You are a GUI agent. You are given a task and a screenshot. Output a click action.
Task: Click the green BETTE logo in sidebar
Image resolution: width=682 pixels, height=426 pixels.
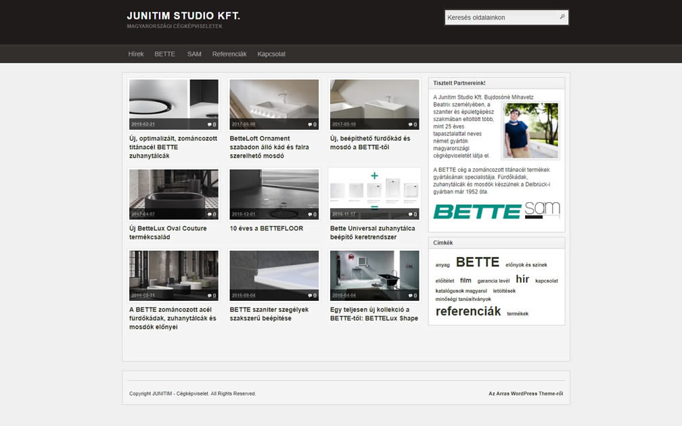(x=477, y=212)
